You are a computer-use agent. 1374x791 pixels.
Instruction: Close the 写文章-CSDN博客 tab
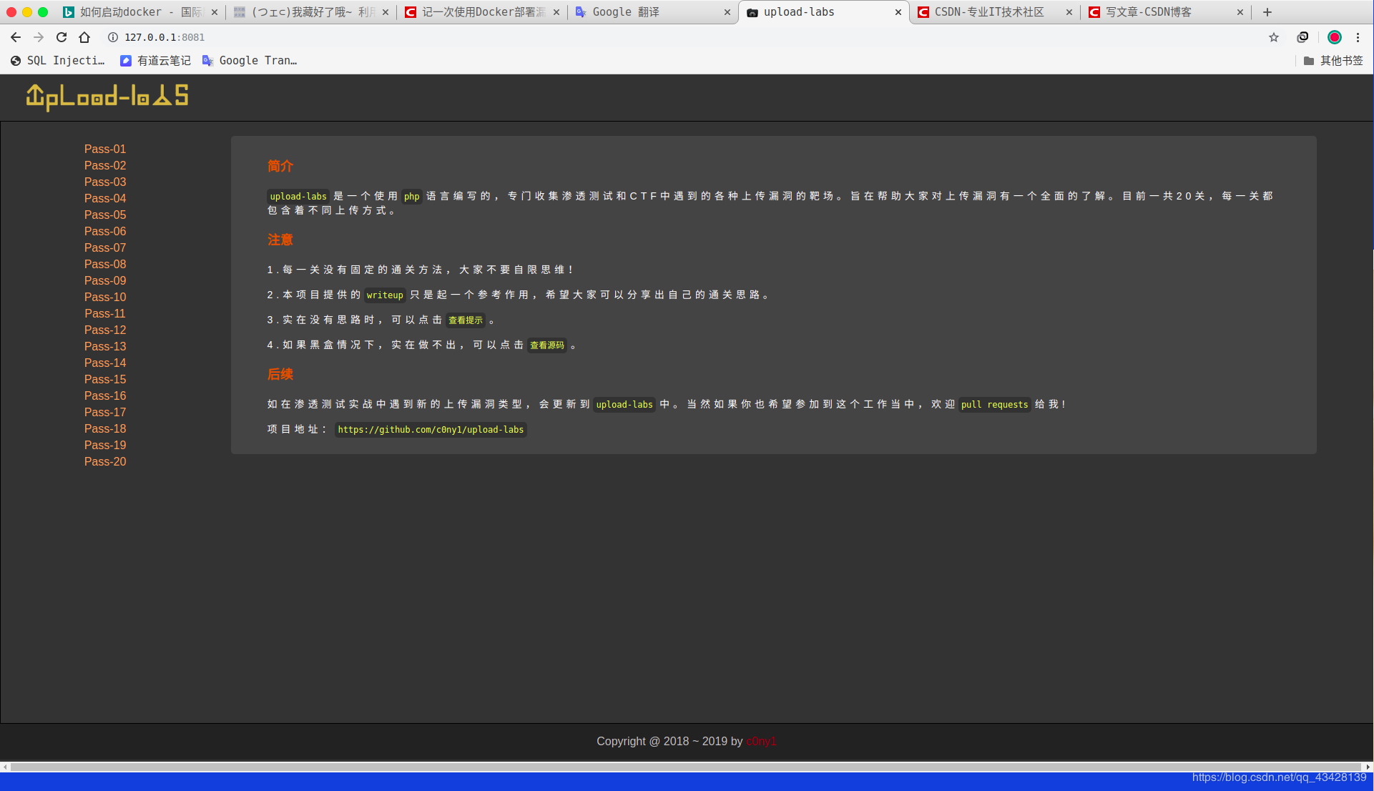coord(1240,12)
